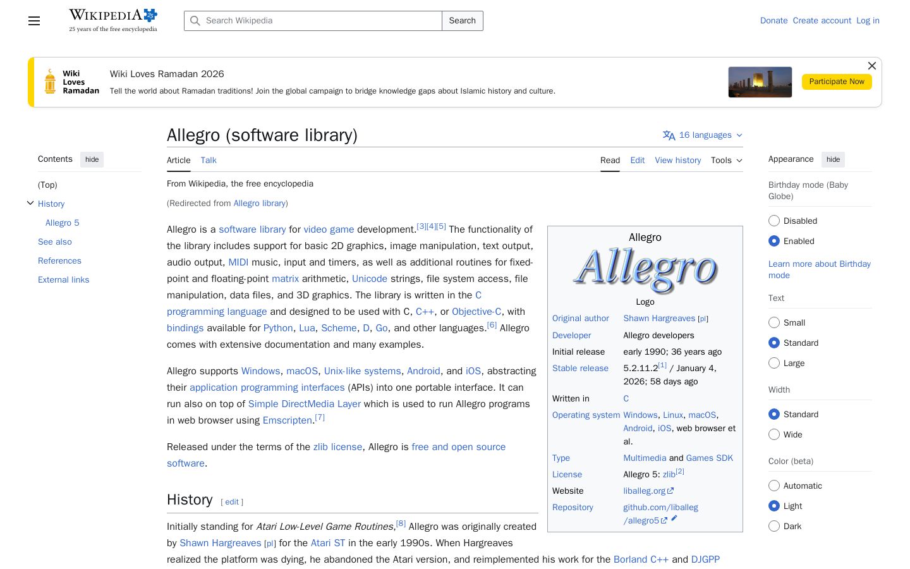Hide the Appearance panel

point(834,159)
